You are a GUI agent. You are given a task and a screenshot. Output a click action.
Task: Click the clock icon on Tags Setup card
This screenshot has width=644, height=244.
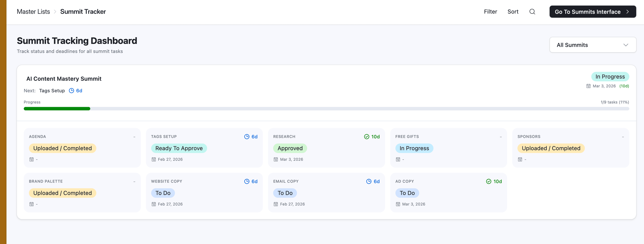[247, 137]
